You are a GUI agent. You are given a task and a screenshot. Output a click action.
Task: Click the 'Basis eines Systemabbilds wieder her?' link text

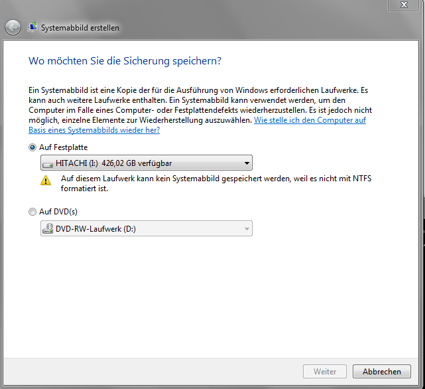[94, 130]
